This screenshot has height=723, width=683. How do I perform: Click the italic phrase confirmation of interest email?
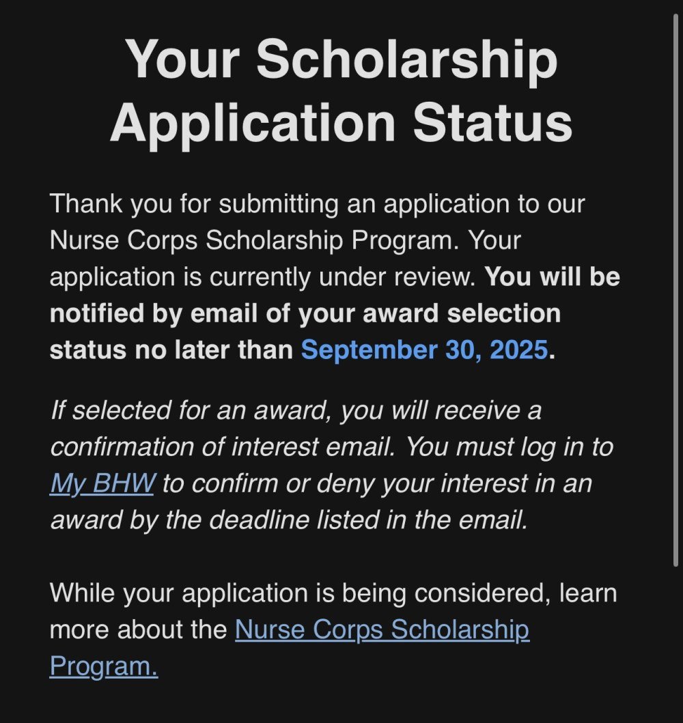click(223, 446)
